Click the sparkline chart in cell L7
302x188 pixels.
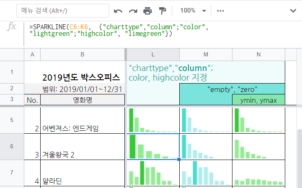(153, 173)
